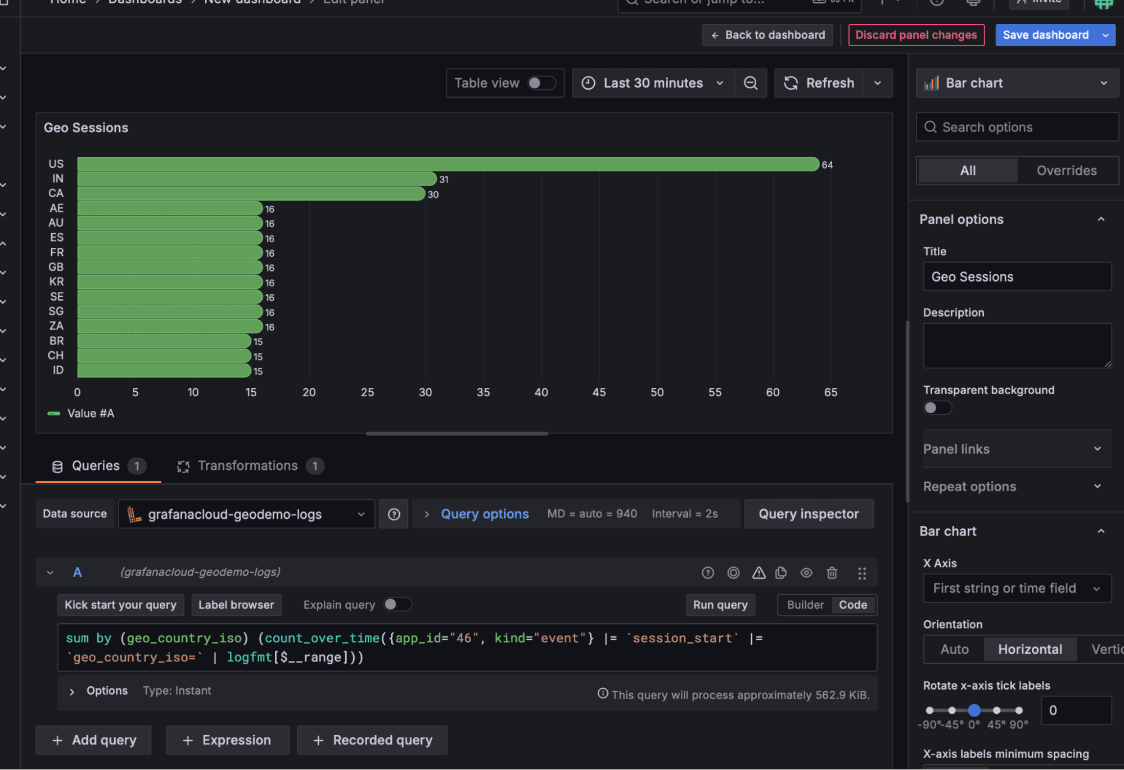This screenshot has width=1124, height=770.
Task: Open query A help via the question mark icon
Action: [708, 573]
